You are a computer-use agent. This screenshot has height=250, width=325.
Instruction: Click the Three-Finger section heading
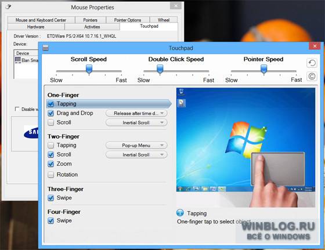[66, 189]
